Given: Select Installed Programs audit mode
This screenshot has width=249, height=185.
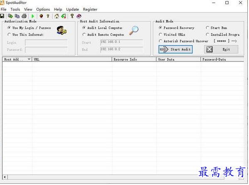Looking at the screenshot, I should [223, 34].
